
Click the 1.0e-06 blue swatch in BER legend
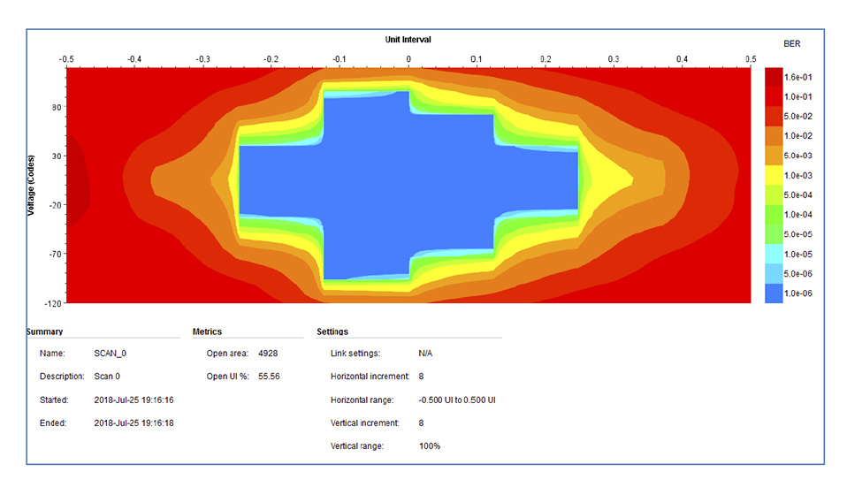click(x=773, y=293)
